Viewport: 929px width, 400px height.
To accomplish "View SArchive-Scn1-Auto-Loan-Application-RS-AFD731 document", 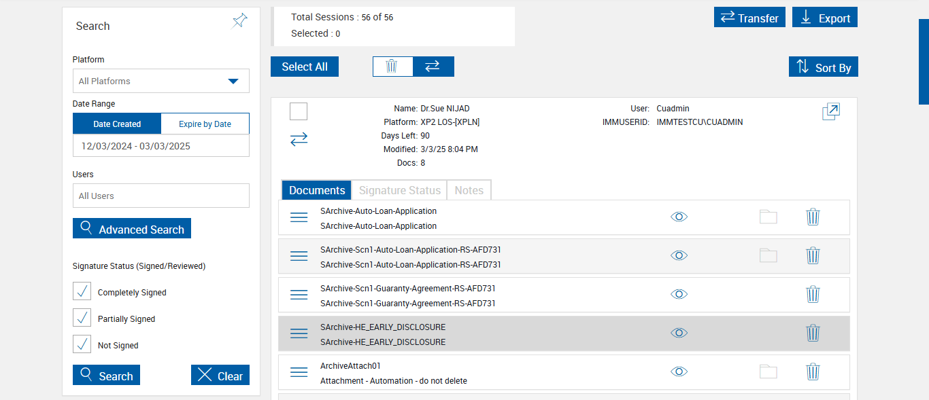I will (679, 255).
